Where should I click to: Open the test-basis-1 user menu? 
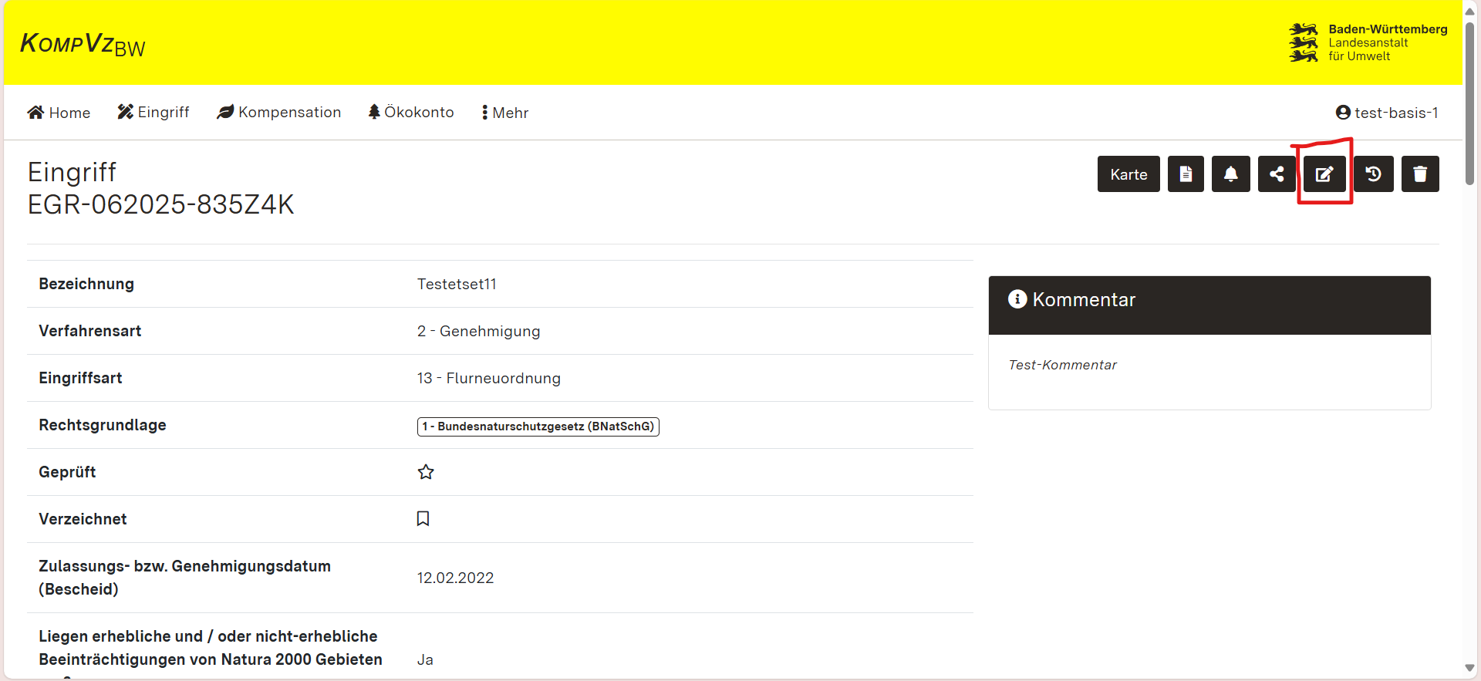click(x=1386, y=113)
